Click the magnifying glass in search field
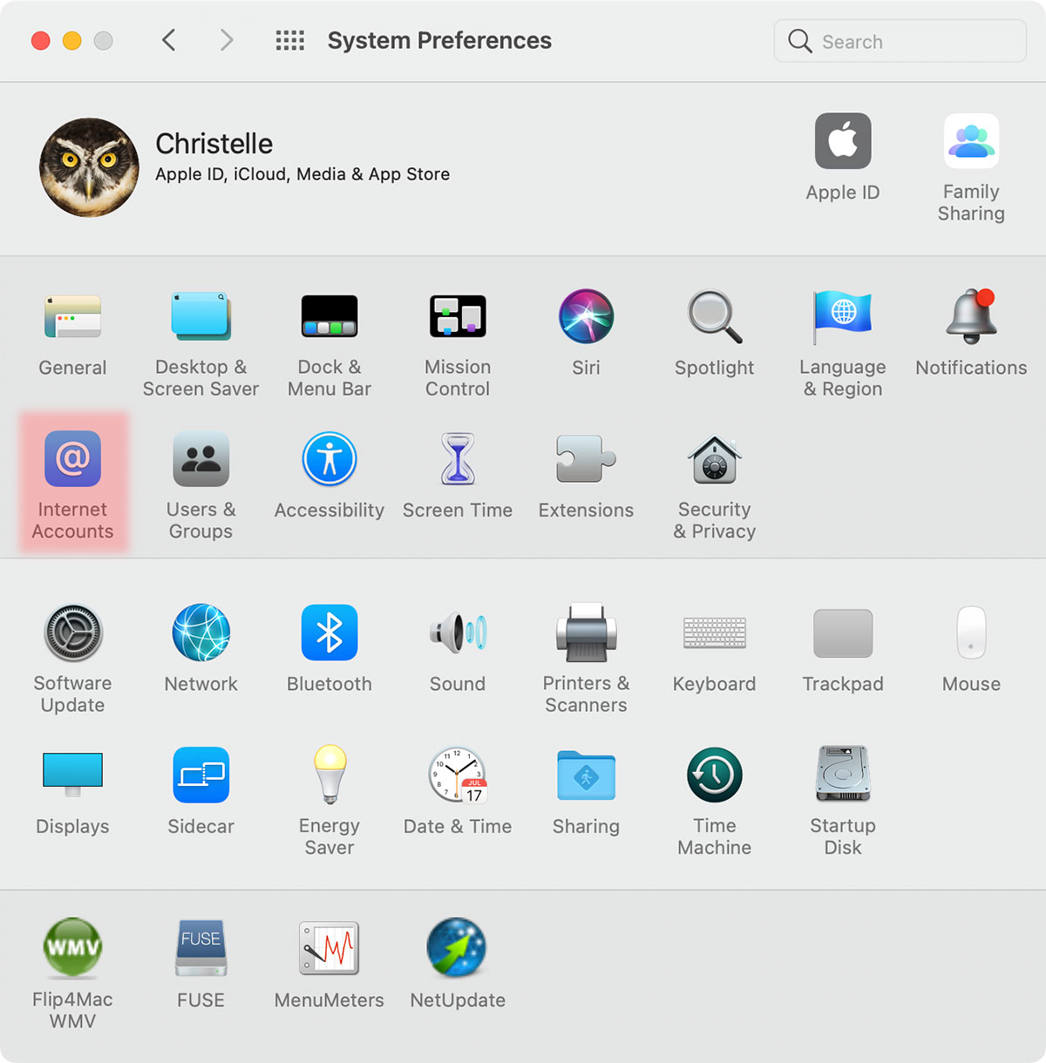 click(x=800, y=41)
